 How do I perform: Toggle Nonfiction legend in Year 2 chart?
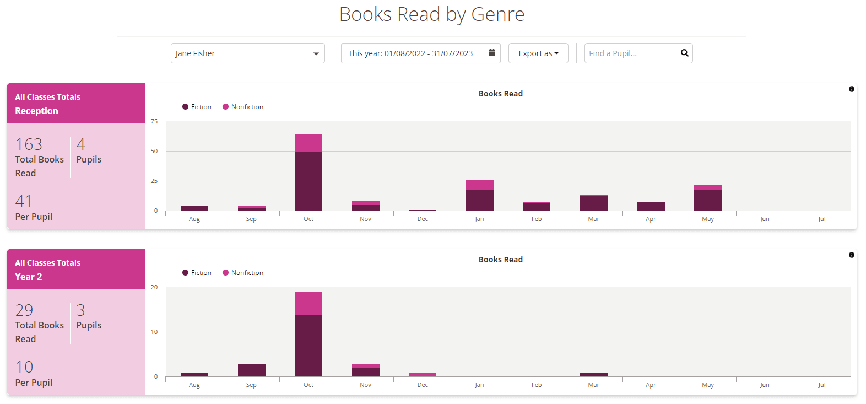tap(243, 273)
